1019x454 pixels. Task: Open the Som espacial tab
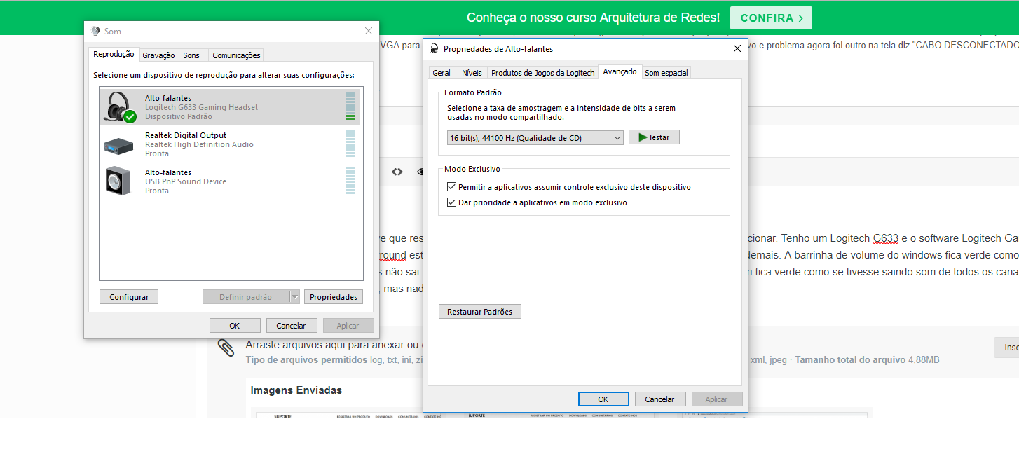point(666,73)
